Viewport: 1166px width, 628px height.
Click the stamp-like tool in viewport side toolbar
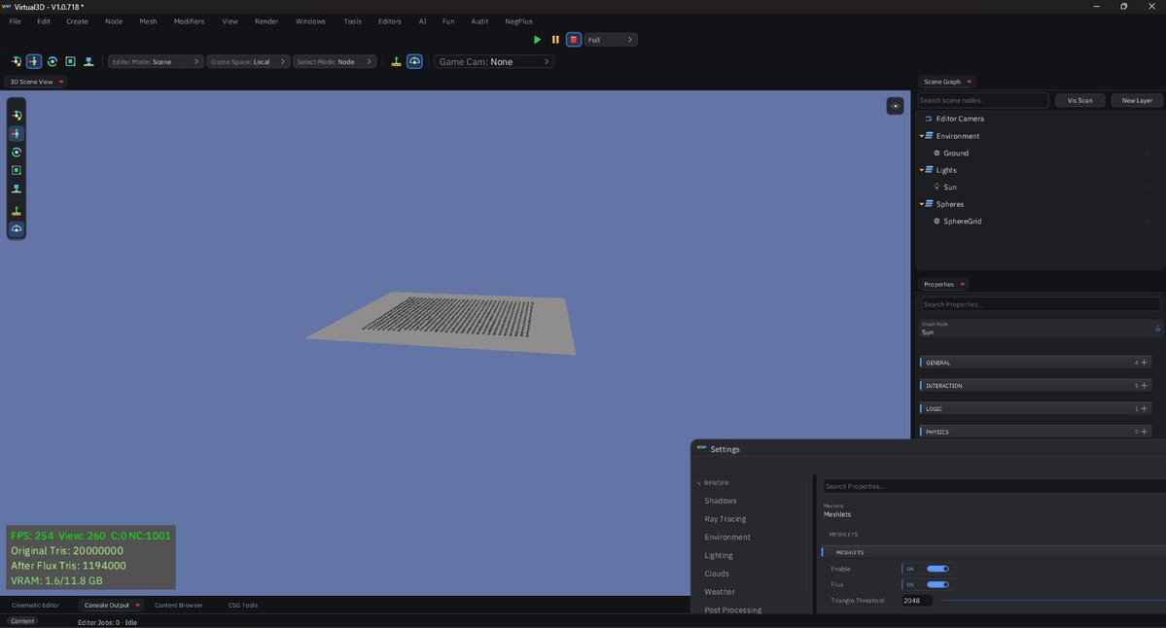pyautogui.click(x=17, y=189)
